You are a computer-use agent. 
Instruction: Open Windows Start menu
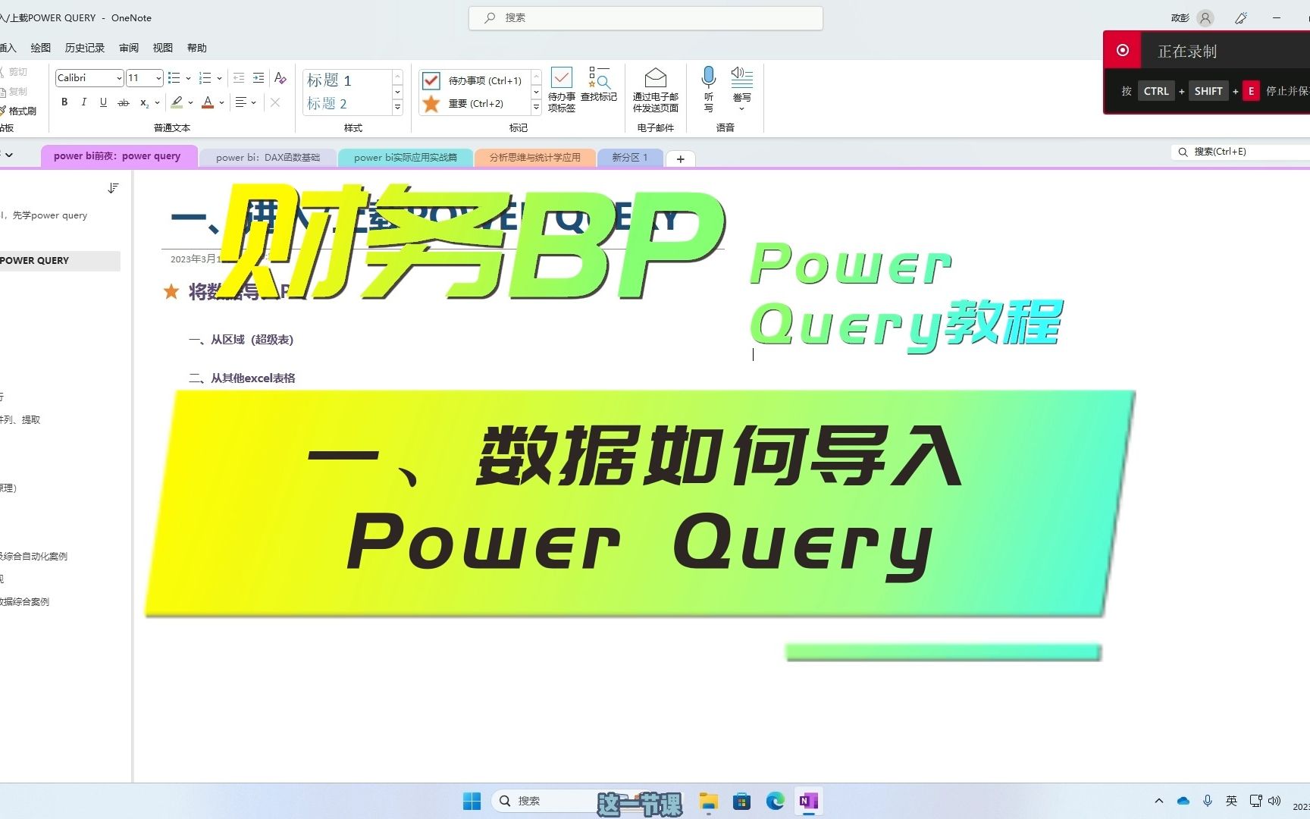coord(472,801)
